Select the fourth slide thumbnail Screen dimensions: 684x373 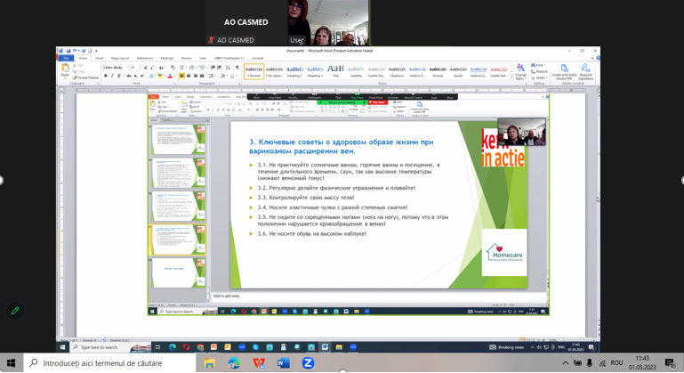177,239
